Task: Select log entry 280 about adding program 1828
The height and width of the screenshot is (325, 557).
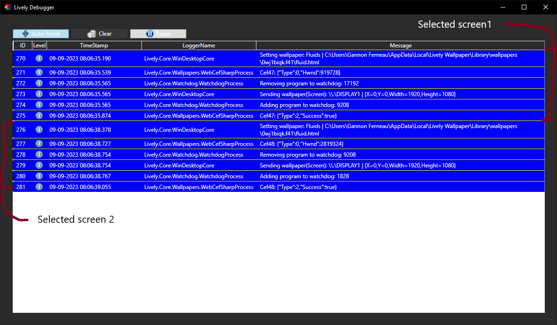Action: [282, 176]
